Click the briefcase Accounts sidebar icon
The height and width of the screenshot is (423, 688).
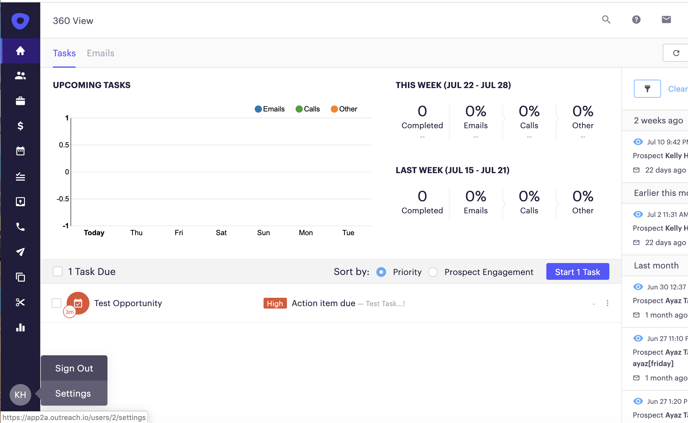(20, 101)
